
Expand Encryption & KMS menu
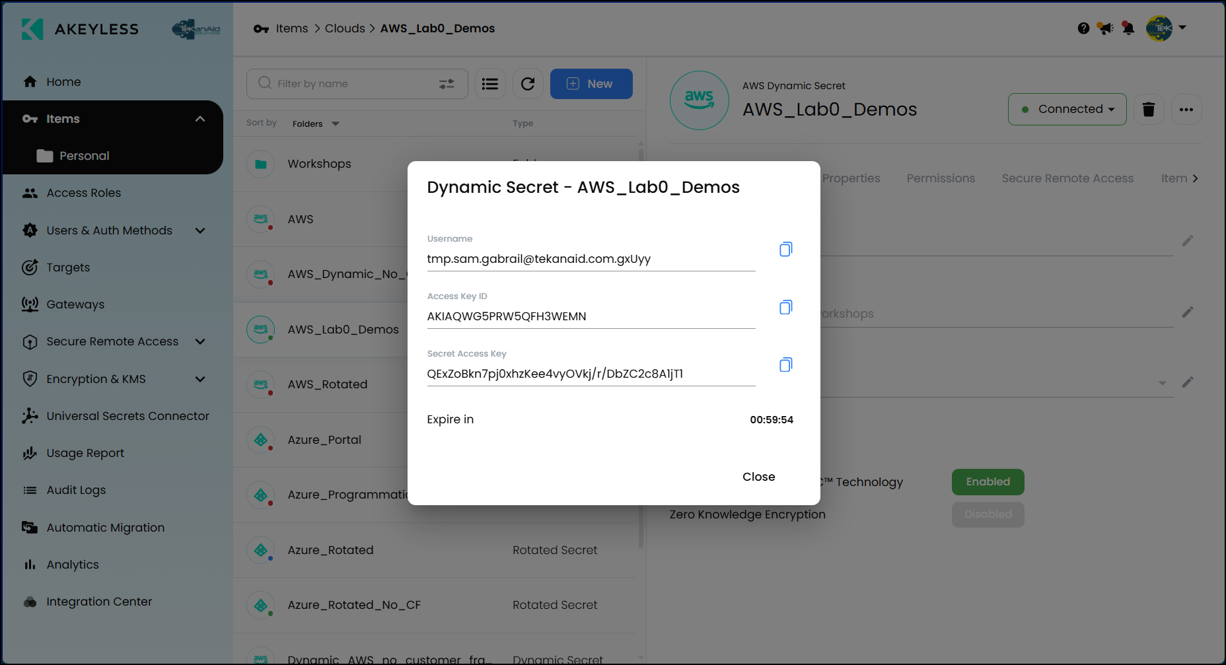(x=200, y=379)
